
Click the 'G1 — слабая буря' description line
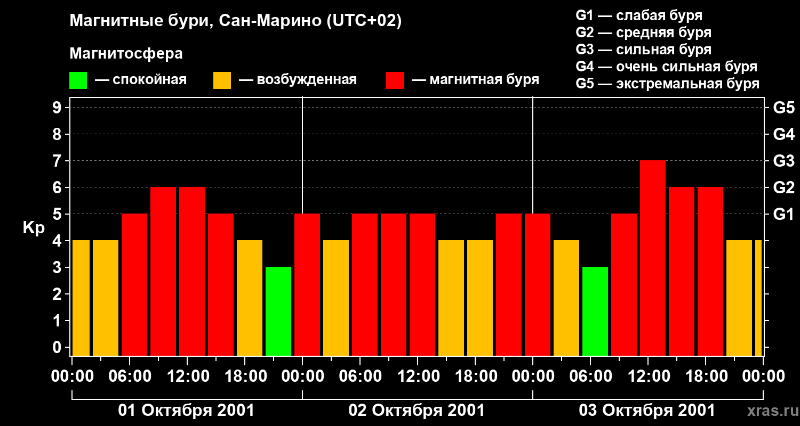coord(639,15)
